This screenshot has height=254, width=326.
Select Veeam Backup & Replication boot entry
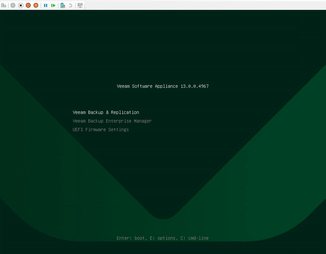click(x=106, y=112)
